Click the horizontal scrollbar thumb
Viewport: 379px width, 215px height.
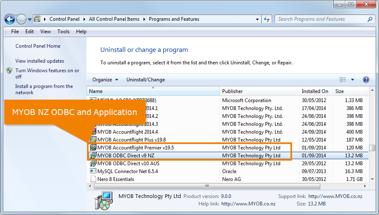click(x=207, y=186)
